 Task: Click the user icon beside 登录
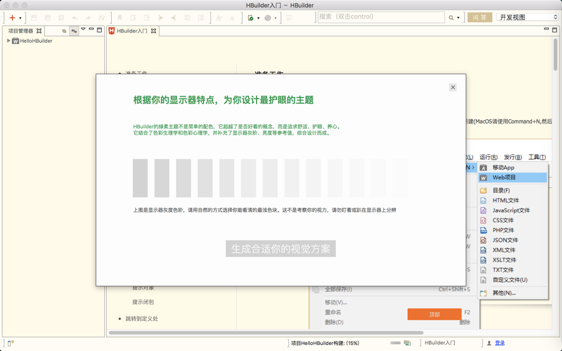coord(489,343)
